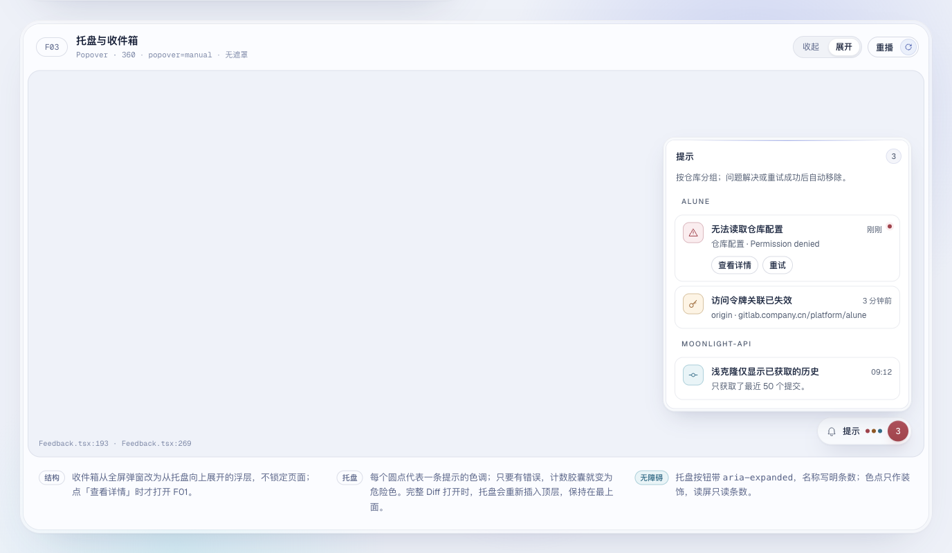Click the popover description starting with 按仓库分组

point(762,178)
